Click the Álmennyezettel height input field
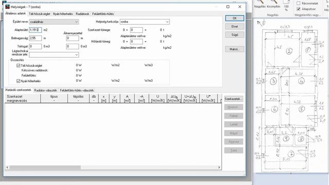Viewport: 329px width, 185px height. 72,38
